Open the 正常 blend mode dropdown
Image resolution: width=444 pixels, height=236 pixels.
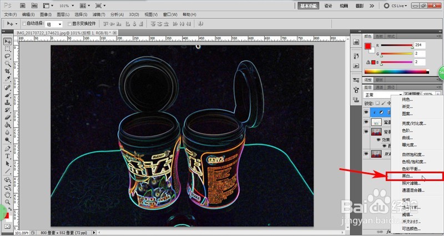(x=383, y=95)
